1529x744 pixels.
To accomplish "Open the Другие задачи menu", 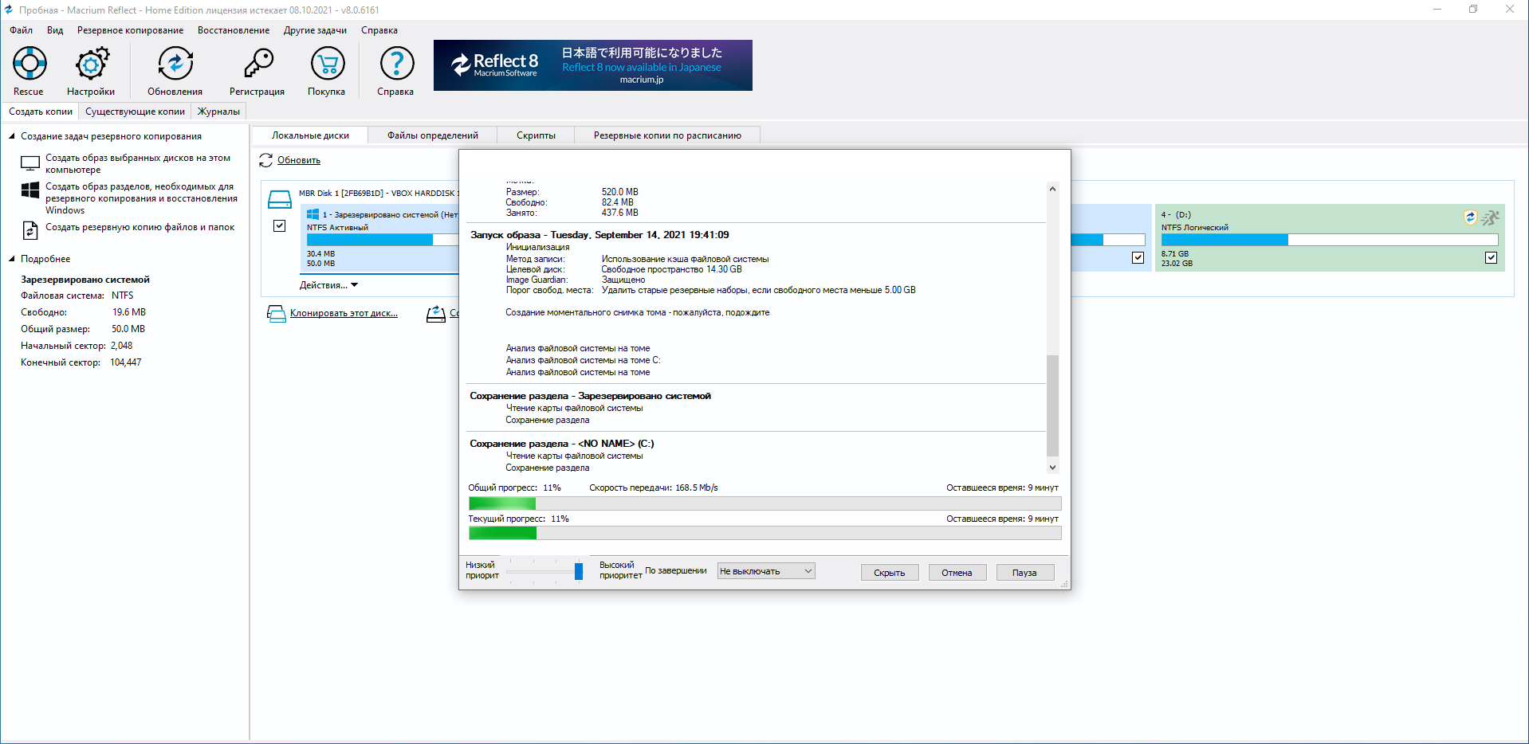I will coord(315,30).
